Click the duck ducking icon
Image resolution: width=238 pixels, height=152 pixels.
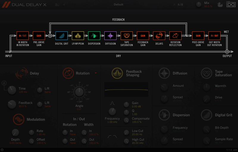pyautogui.click(x=220, y=4)
